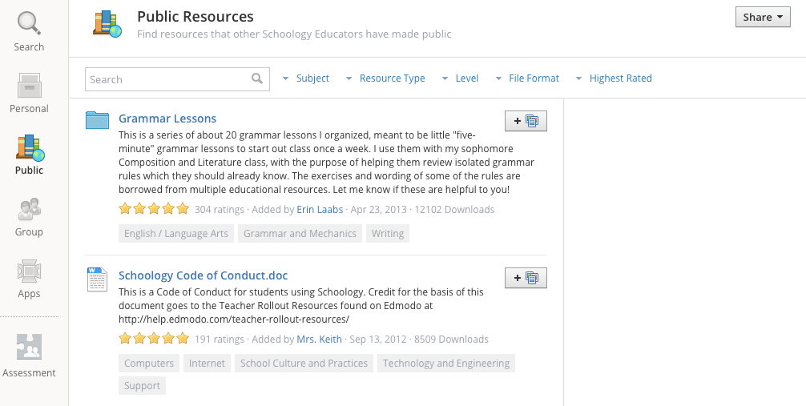Click the Grammar Lessons folder icon
The height and width of the screenshot is (406, 806).
click(x=97, y=120)
